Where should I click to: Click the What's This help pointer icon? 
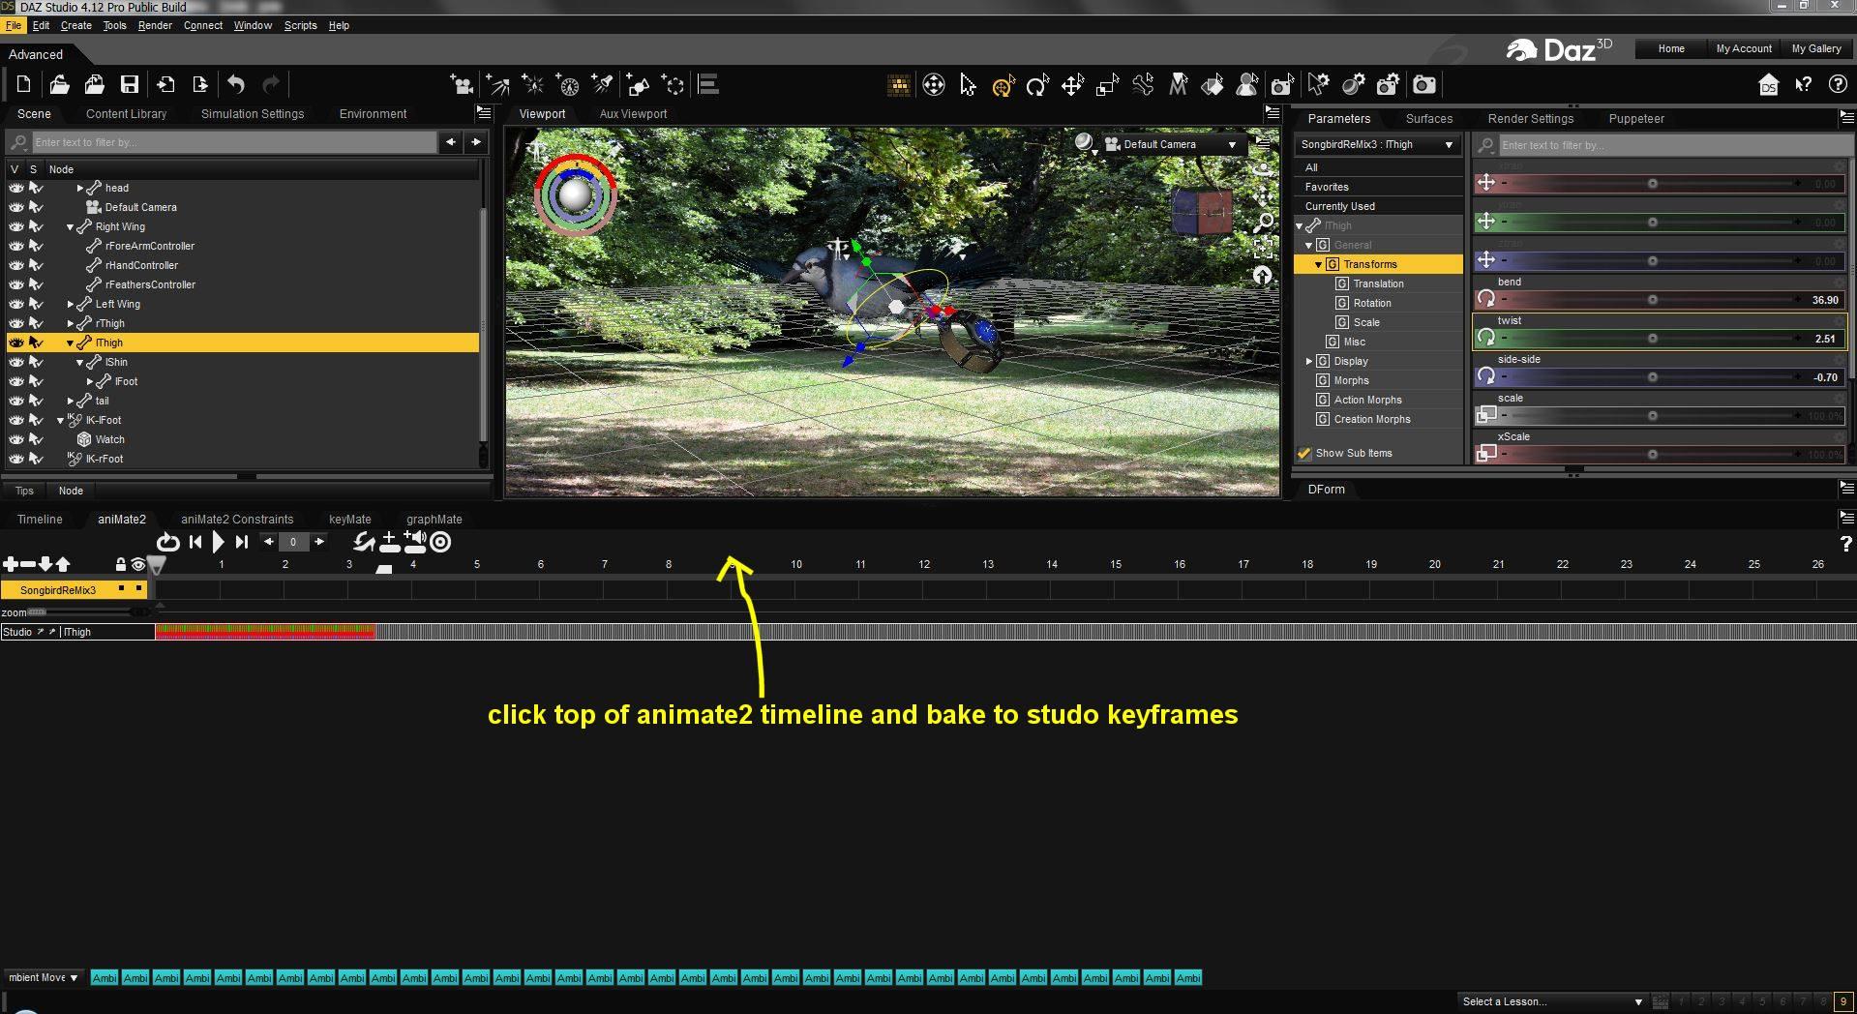point(1803,85)
